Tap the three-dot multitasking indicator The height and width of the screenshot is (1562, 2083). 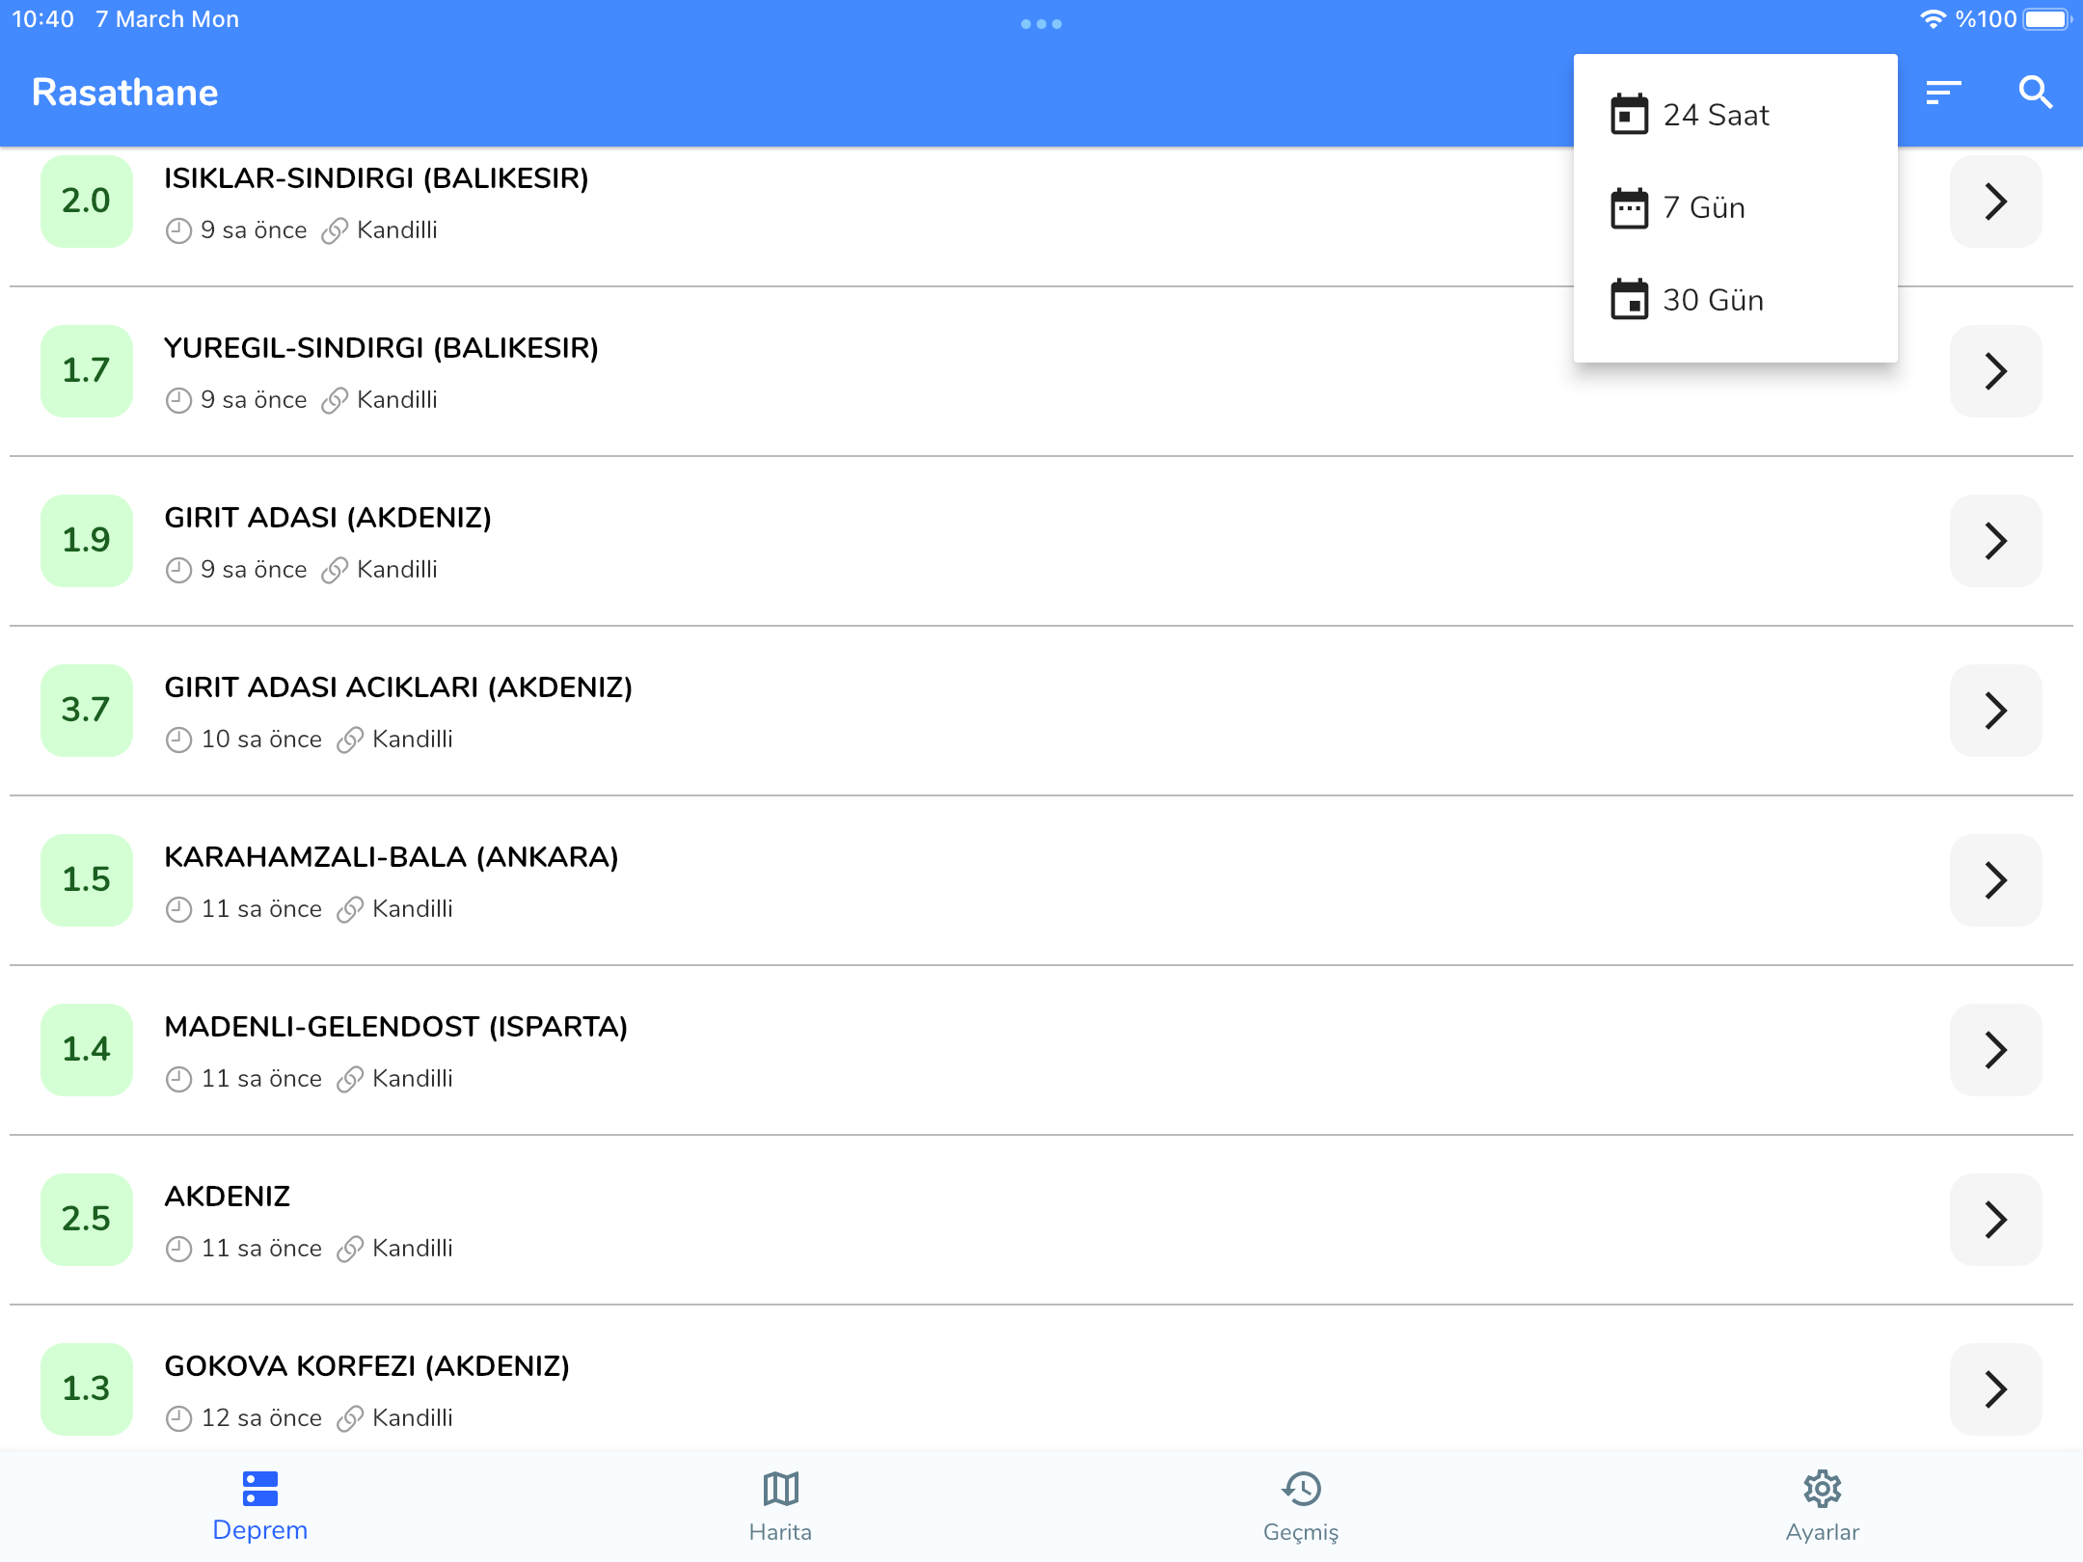click(1041, 24)
